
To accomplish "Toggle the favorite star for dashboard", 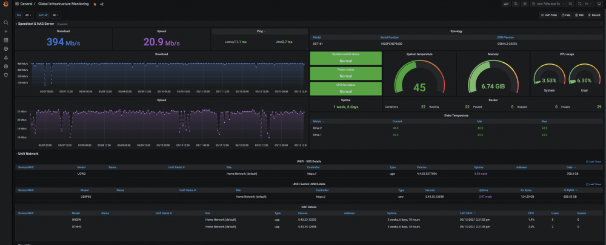I will (x=95, y=4).
